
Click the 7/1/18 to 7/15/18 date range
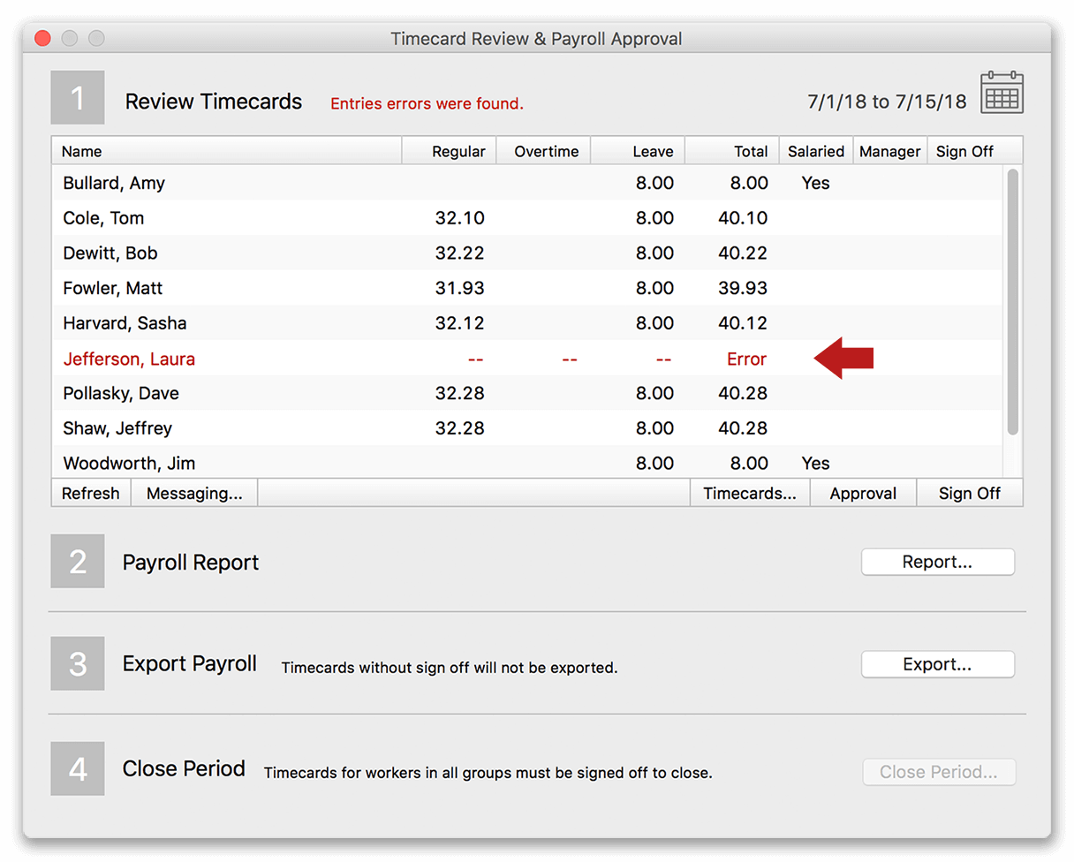pyautogui.click(x=886, y=101)
